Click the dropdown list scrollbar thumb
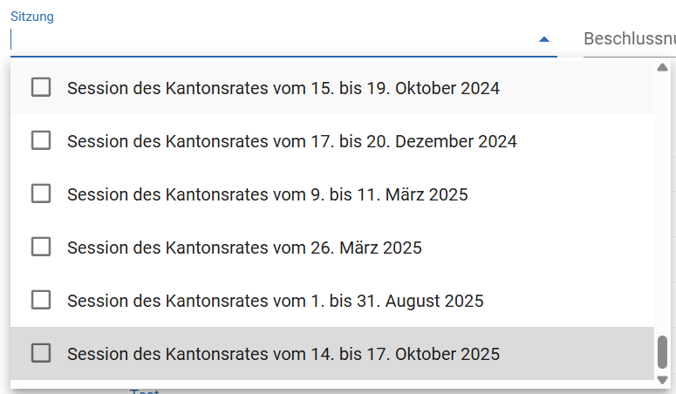This screenshot has height=394, width=676. click(x=662, y=352)
